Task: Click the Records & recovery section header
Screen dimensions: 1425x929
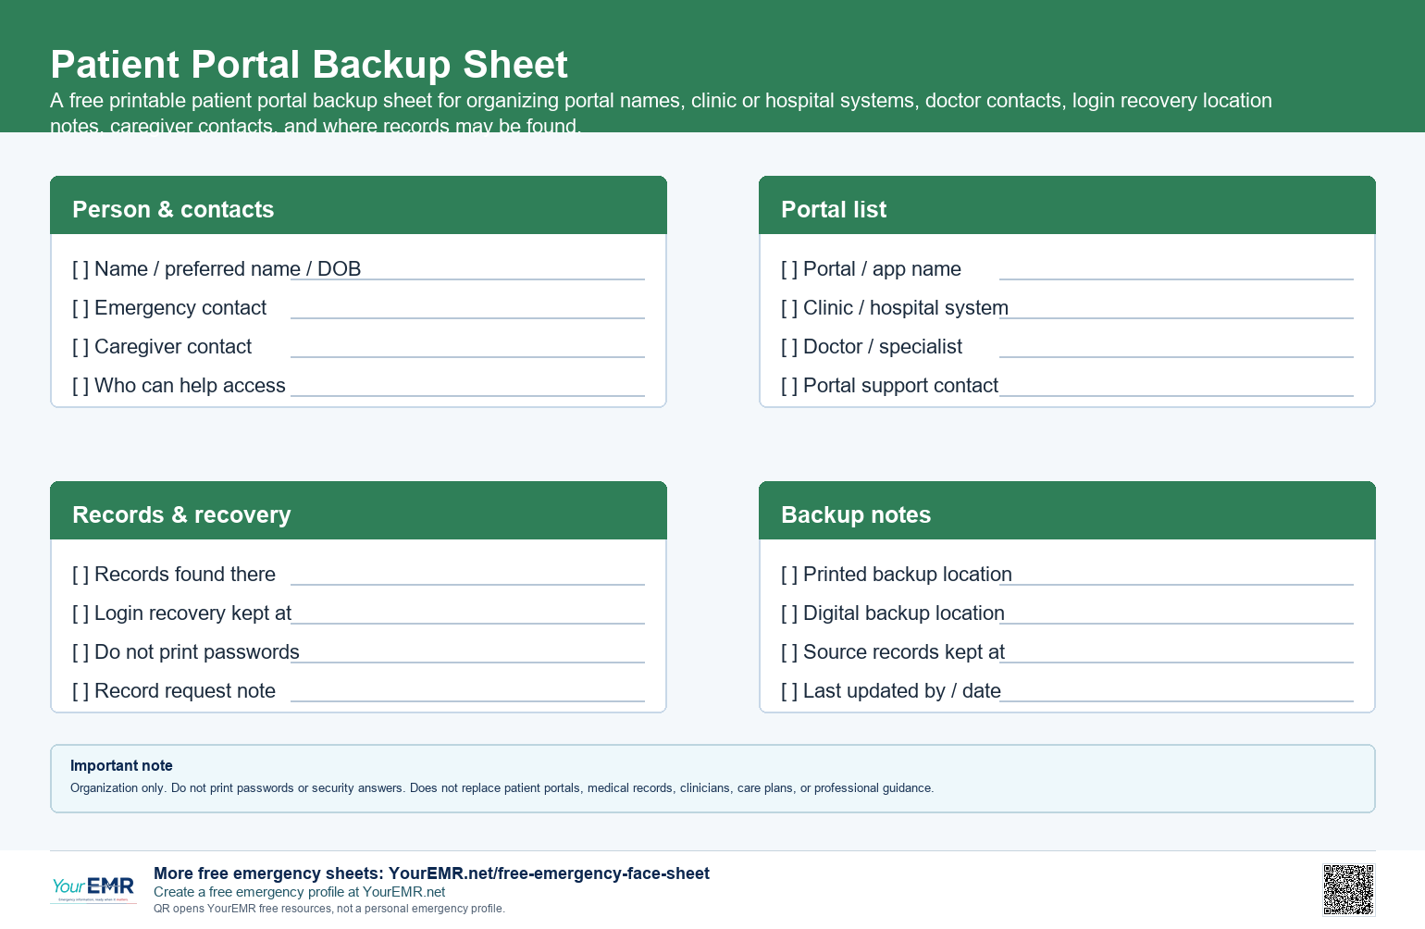Action: point(358,511)
